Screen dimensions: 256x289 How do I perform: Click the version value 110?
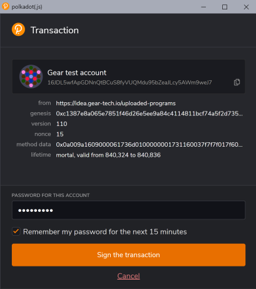(x=62, y=124)
